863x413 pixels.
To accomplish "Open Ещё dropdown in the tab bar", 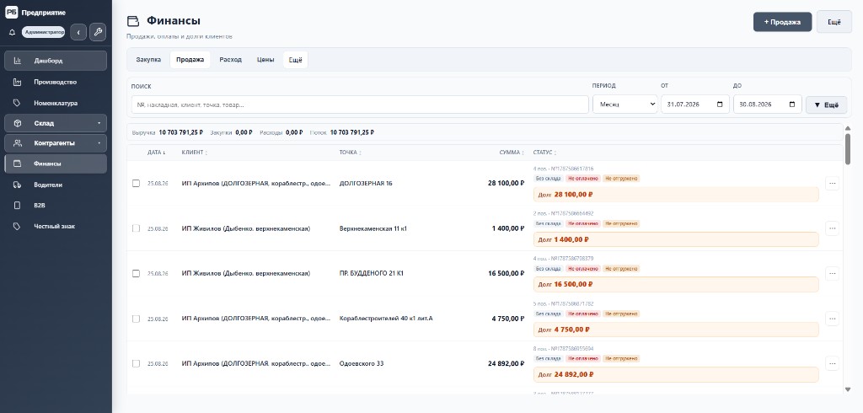I will pyautogui.click(x=296, y=60).
